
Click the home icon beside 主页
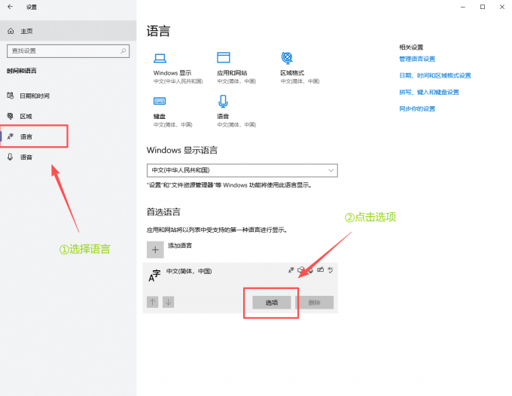[x=11, y=31]
